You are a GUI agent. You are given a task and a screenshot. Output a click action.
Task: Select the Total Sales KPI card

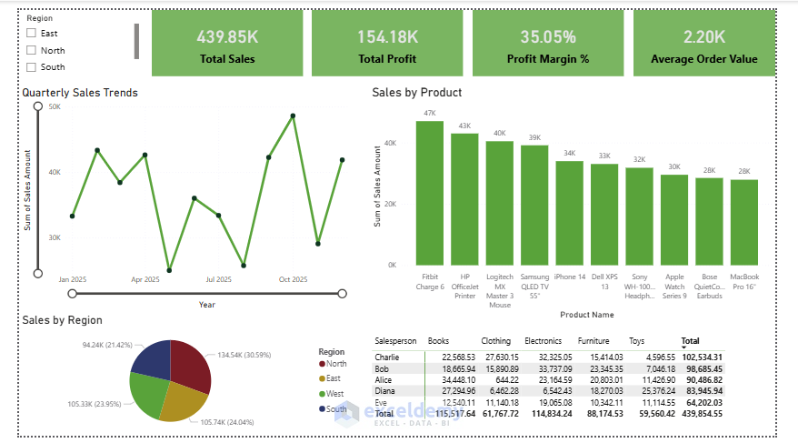click(227, 44)
